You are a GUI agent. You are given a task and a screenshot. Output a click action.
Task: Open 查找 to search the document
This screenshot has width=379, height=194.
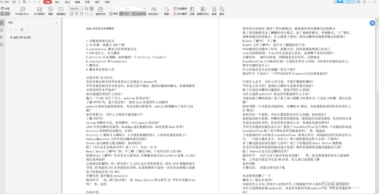(221, 11)
